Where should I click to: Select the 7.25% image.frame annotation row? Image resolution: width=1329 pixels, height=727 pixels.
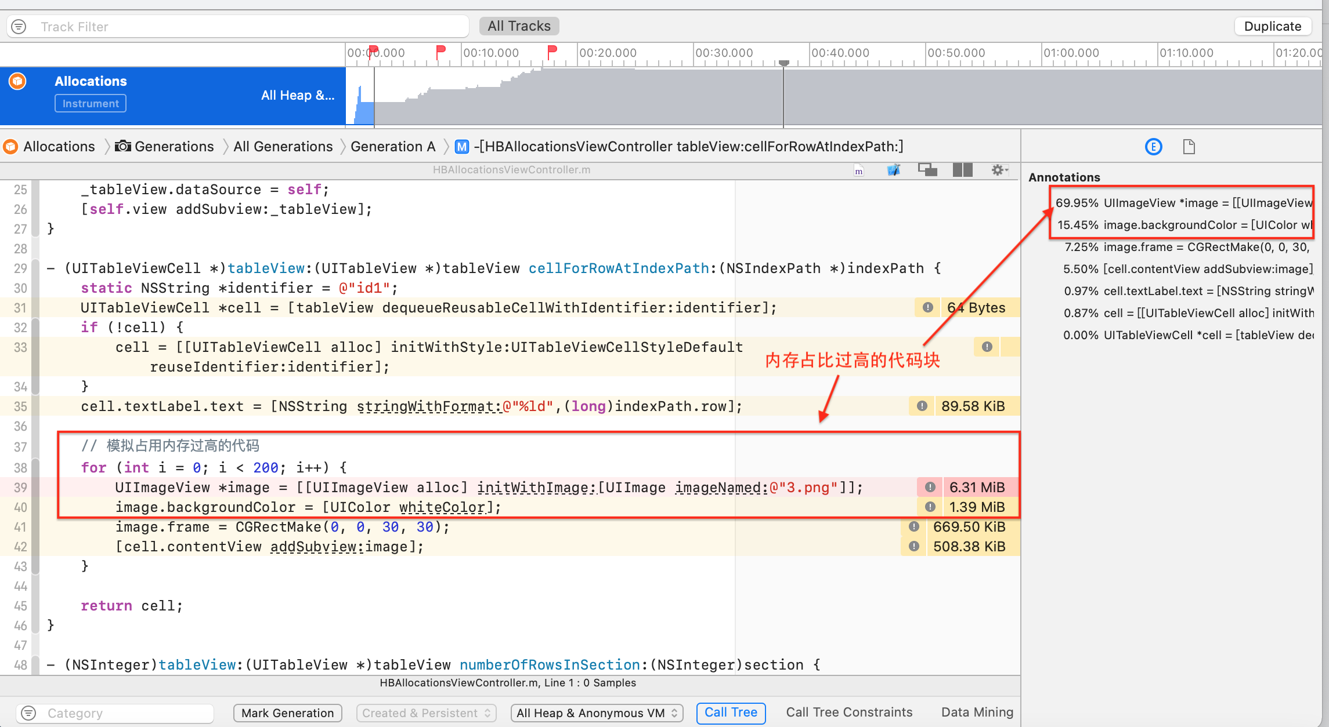1187,247
